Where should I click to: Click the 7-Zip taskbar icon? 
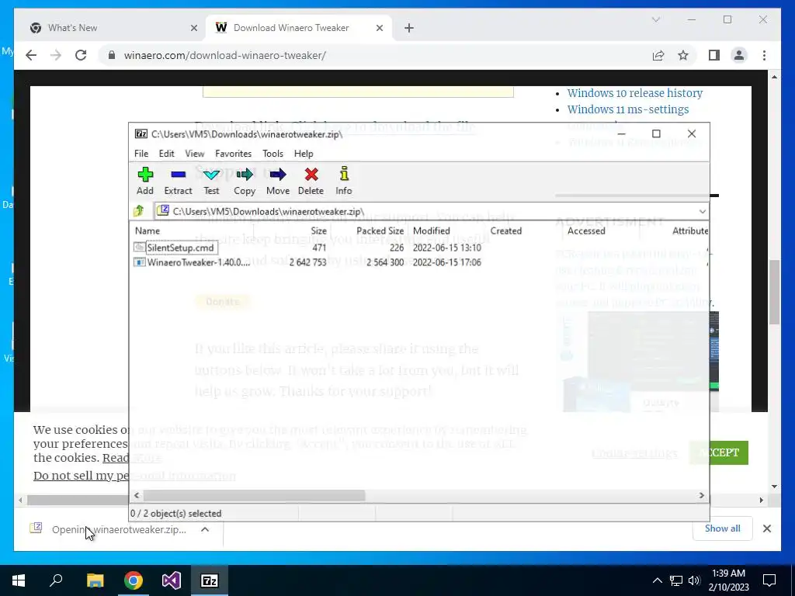click(x=210, y=580)
